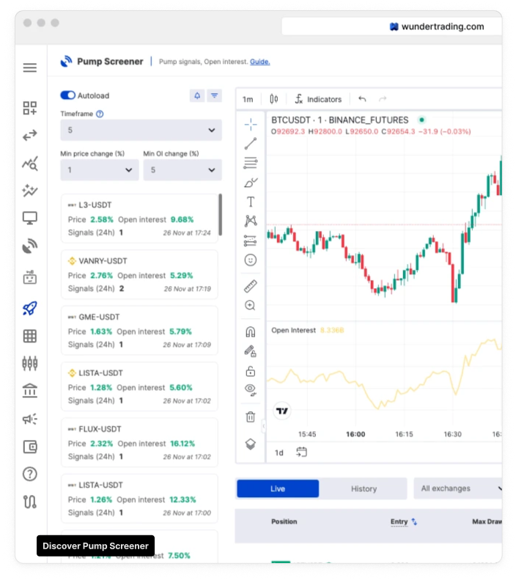Toggle the Autoload switch
This screenshot has width=516, height=580.
point(68,95)
